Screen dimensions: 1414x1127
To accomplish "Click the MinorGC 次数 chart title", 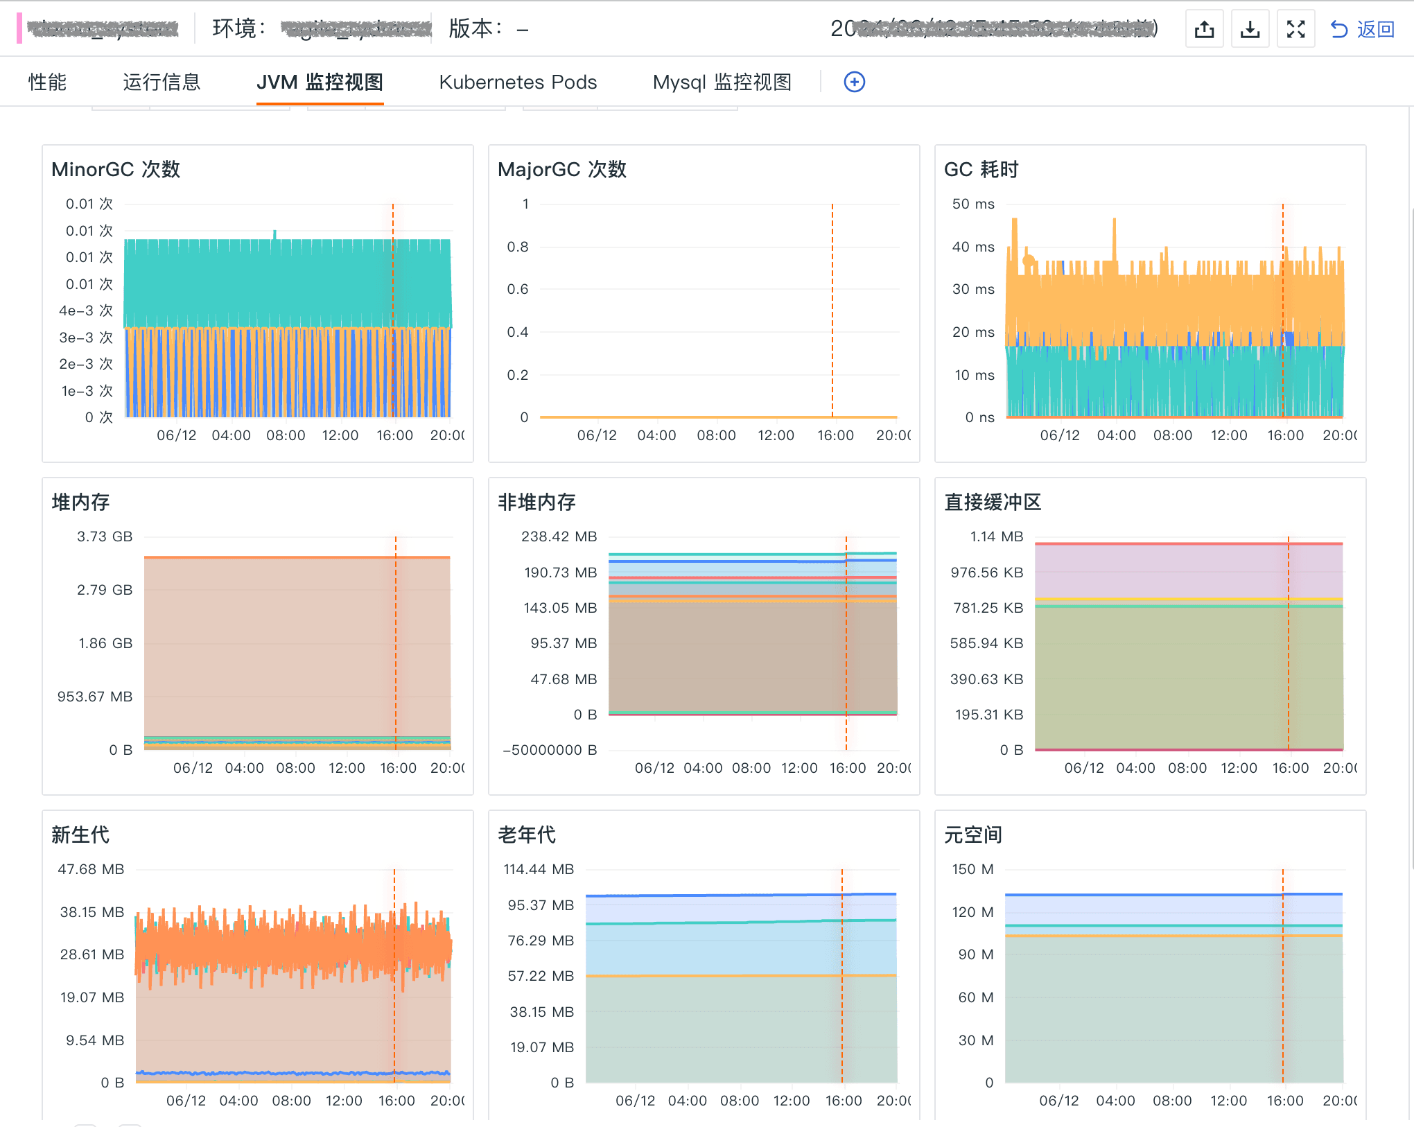I will pyautogui.click(x=116, y=169).
